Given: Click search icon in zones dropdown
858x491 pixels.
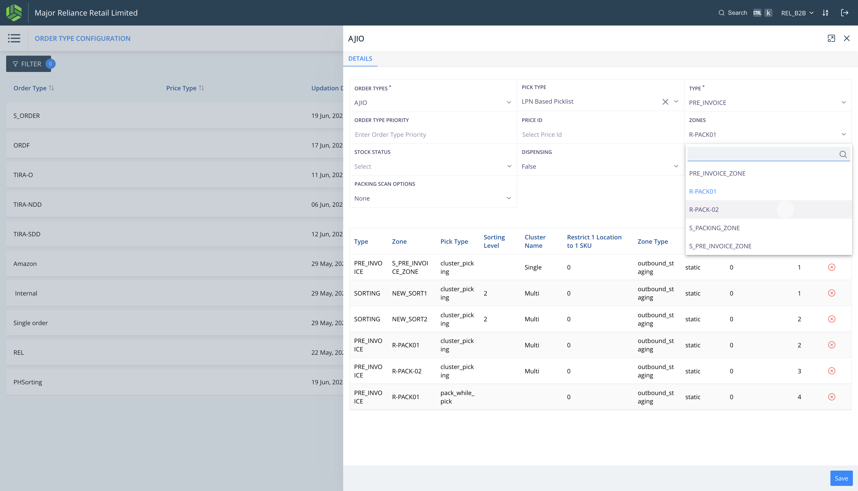Looking at the screenshot, I should (843, 154).
